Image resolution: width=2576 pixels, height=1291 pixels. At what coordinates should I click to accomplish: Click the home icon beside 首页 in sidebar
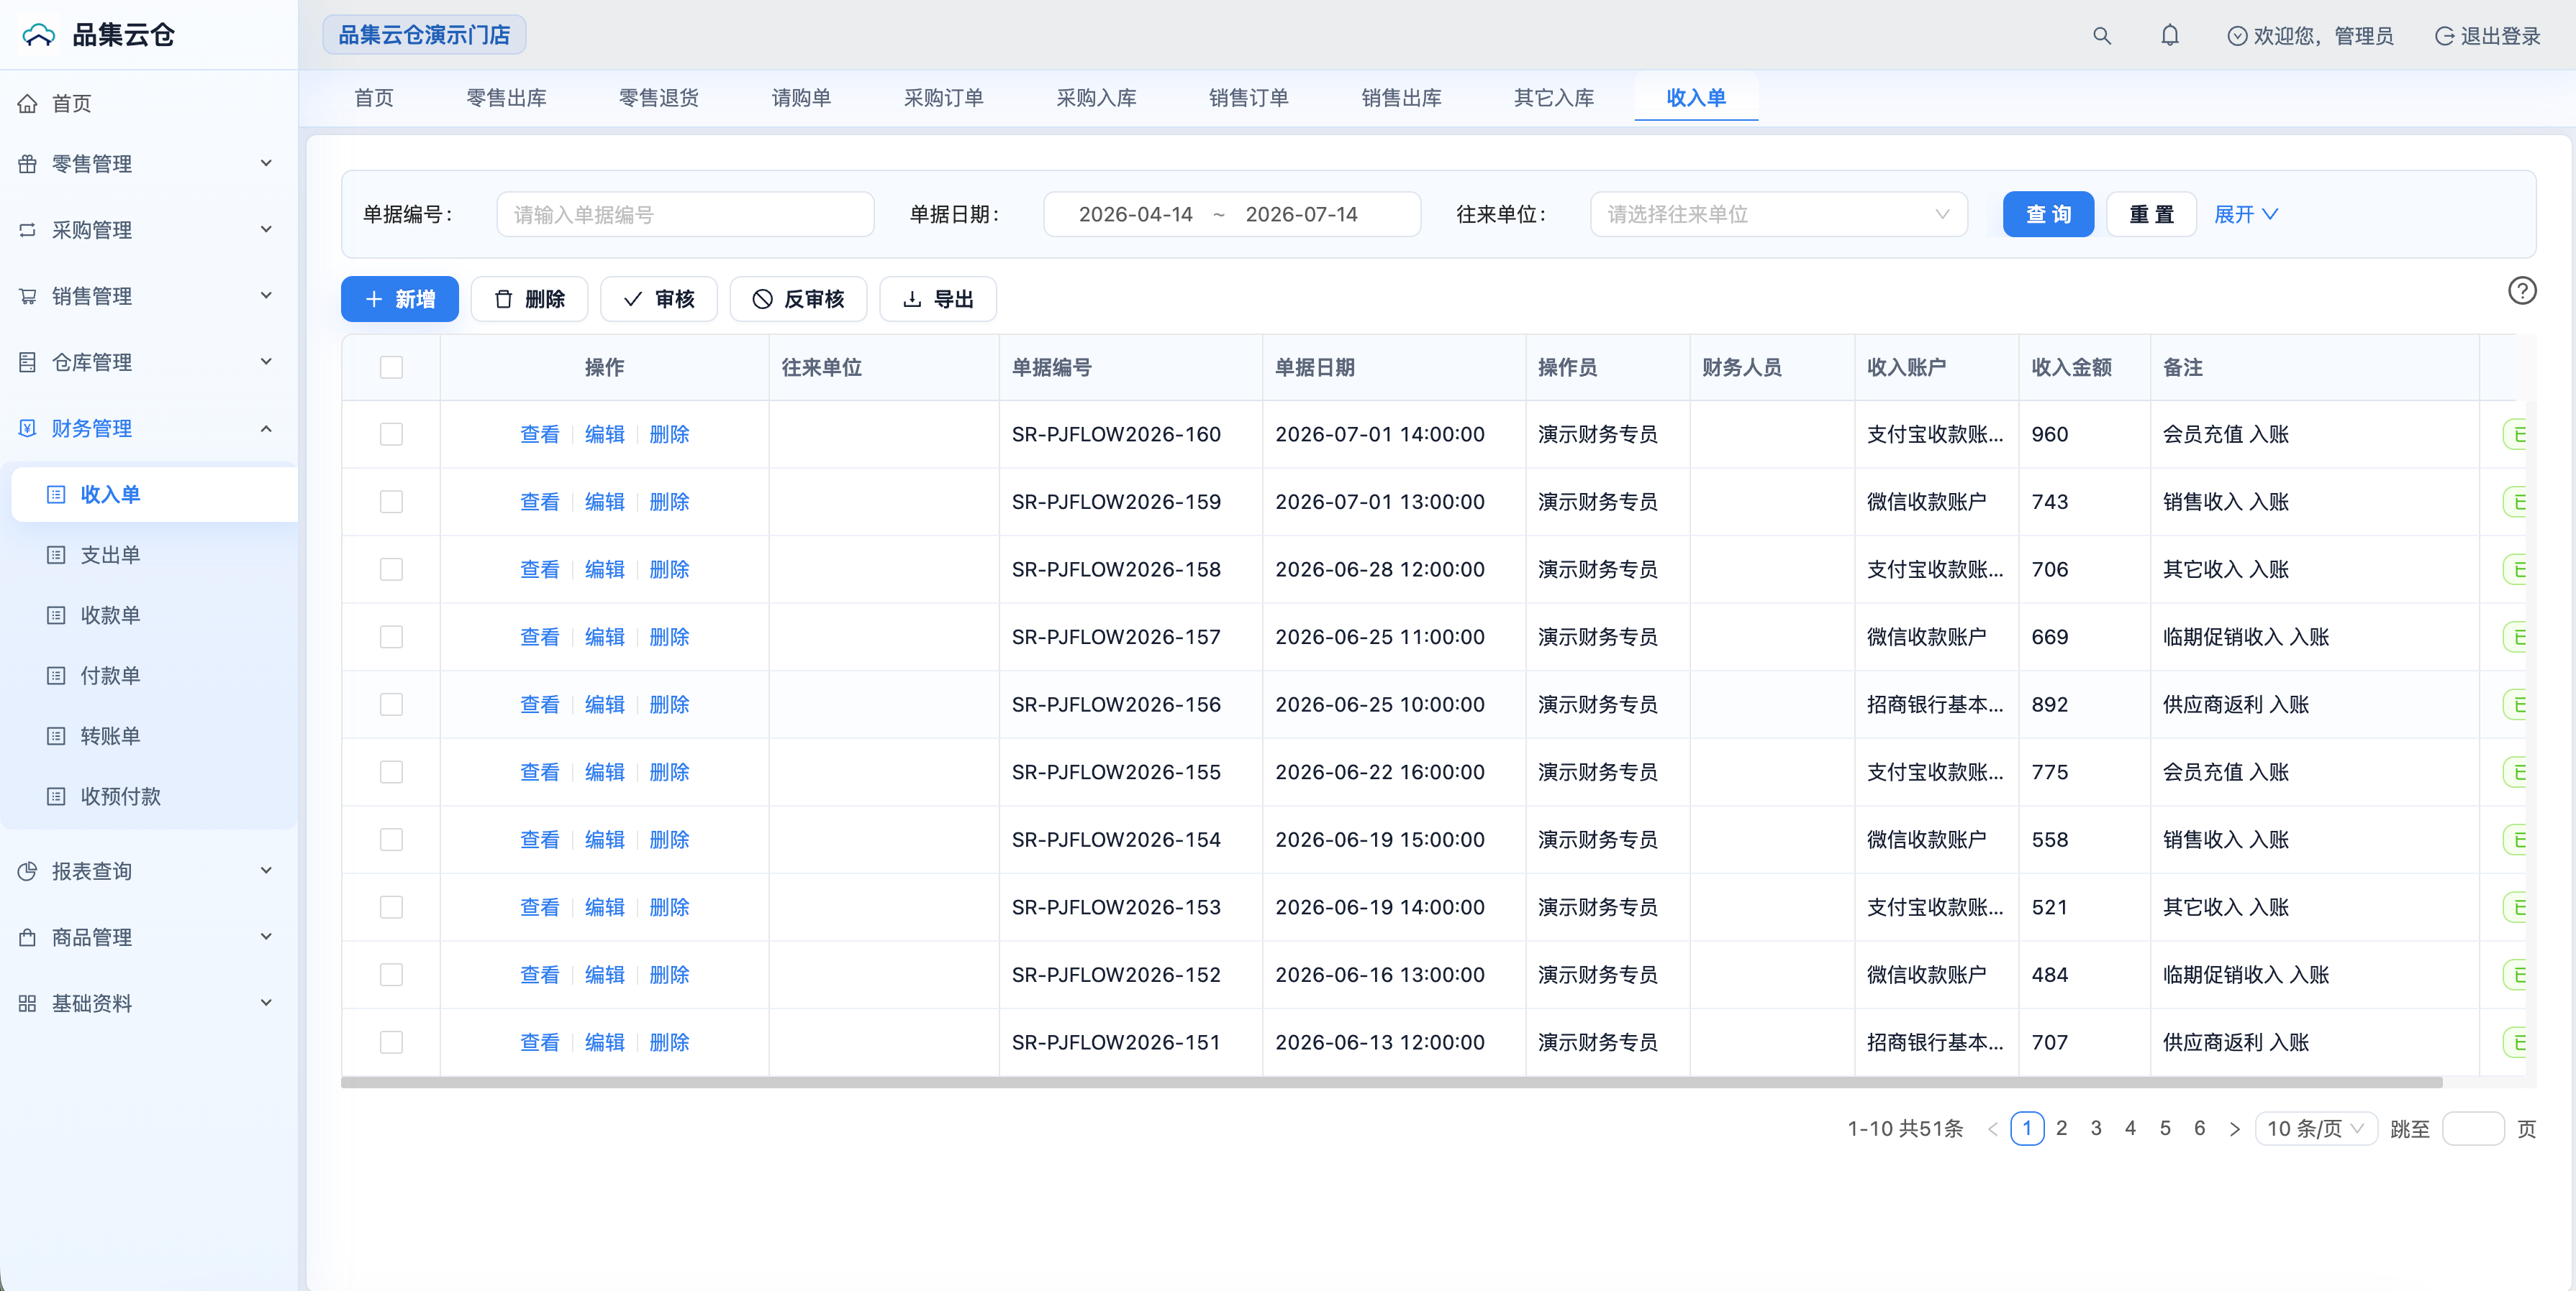(x=28, y=103)
